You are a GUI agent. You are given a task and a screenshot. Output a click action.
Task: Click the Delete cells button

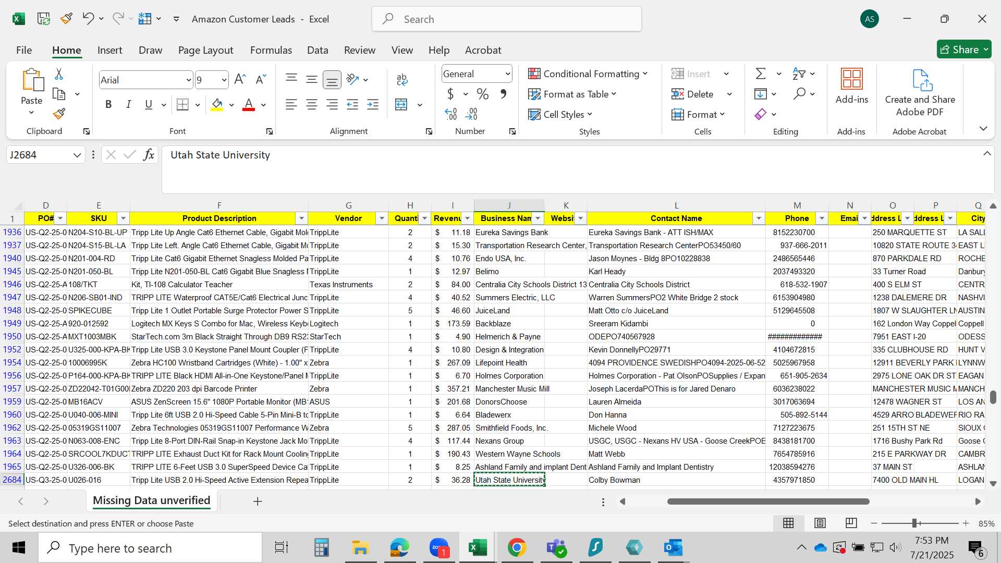[693, 94]
